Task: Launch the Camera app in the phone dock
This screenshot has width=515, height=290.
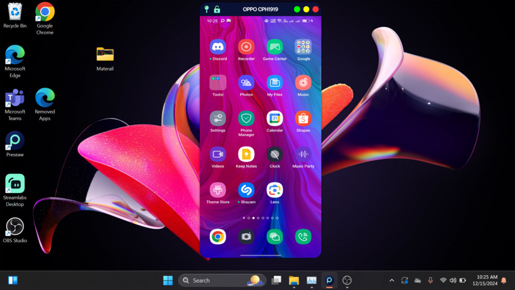Action: pos(246,237)
